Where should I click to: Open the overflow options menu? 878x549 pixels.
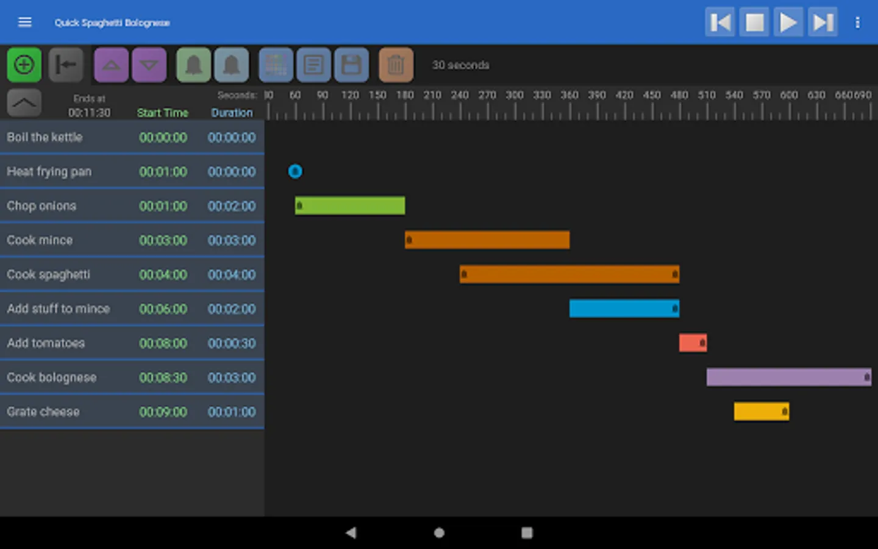(857, 23)
